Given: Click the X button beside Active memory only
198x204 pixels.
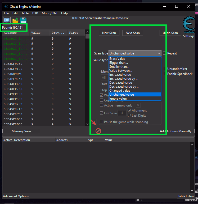Looking at the screenshot, I should click(x=138, y=105).
